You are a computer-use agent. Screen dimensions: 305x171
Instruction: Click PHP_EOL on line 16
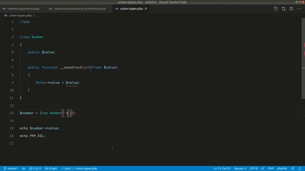(x=37, y=136)
